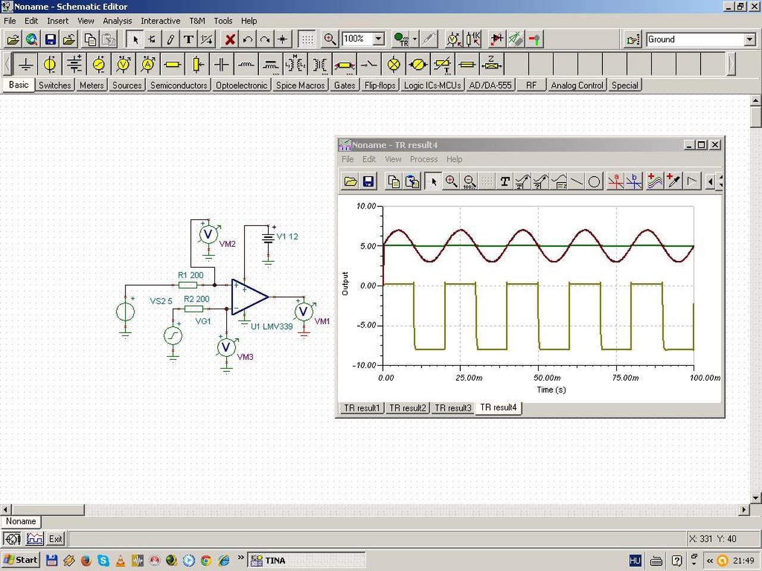Expand the Ground component selector dropdown
The width and height of the screenshot is (762, 571).
pyautogui.click(x=749, y=39)
